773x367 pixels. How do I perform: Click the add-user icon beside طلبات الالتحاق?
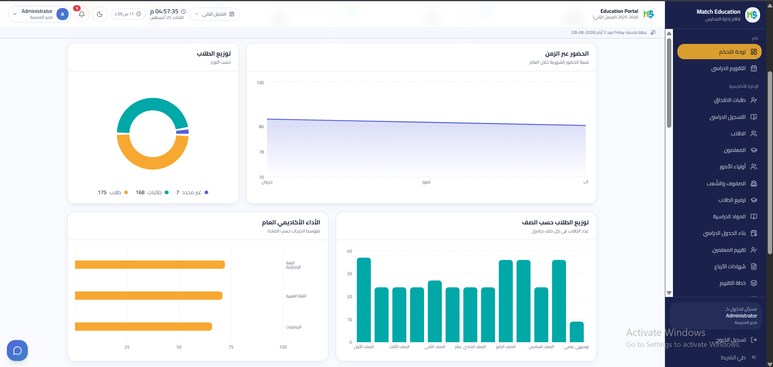pyautogui.click(x=754, y=100)
